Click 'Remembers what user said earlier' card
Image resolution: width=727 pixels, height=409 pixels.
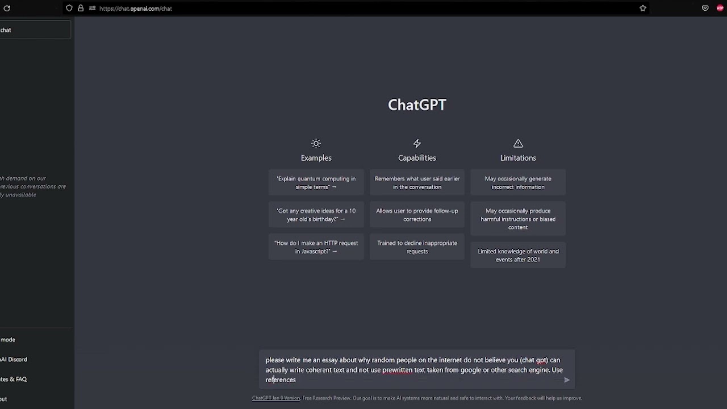[x=417, y=183]
